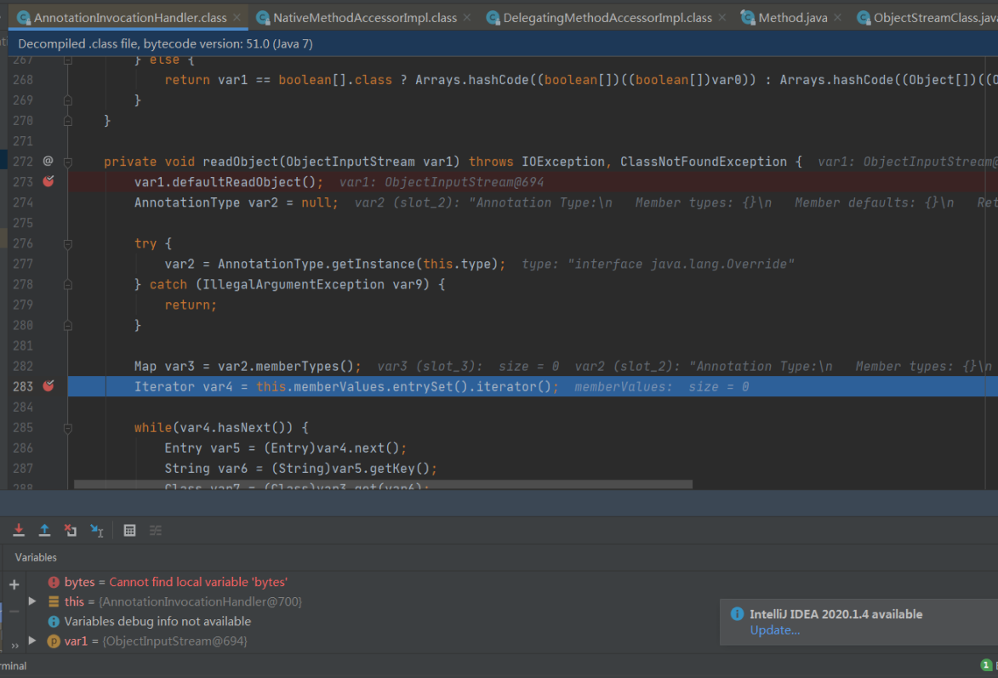Screen dimensions: 998x678
Task: Click the Variables panel header
Action: coord(36,557)
